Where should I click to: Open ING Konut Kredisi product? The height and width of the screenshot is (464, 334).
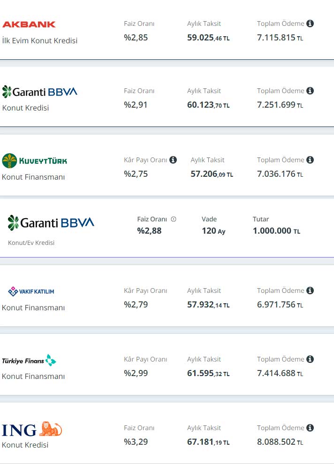click(25, 445)
